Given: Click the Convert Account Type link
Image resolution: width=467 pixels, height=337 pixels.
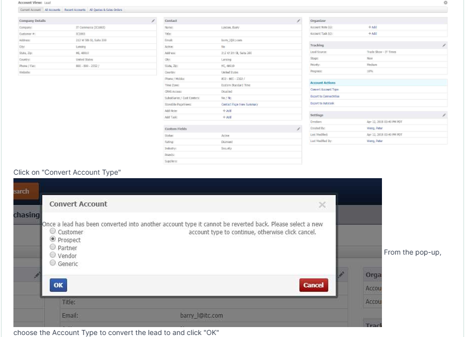Looking at the screenshot, I should 324,89.
